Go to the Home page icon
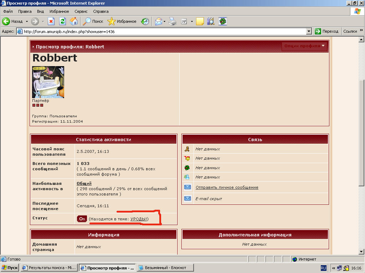This screenshot has height=273, width=365. pyautogui.click(x=74, y=21)
